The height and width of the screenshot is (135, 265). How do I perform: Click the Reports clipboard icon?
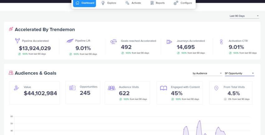coord(152,3)
